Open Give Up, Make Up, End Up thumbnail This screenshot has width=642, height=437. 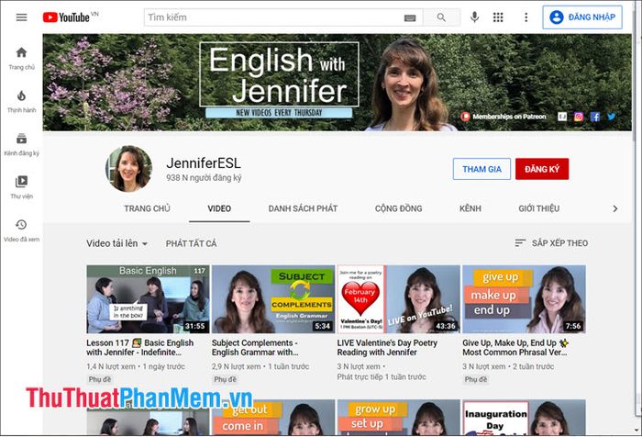(524, 299)
